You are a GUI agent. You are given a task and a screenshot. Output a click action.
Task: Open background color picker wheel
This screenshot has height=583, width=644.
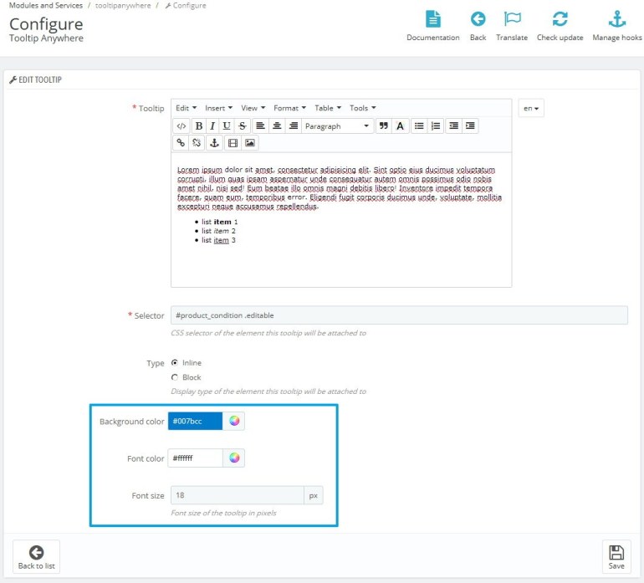coord(234,421)
